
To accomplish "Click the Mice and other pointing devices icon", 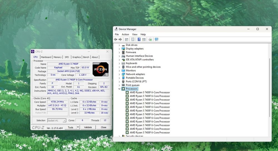I will click(x=123, y=67).
